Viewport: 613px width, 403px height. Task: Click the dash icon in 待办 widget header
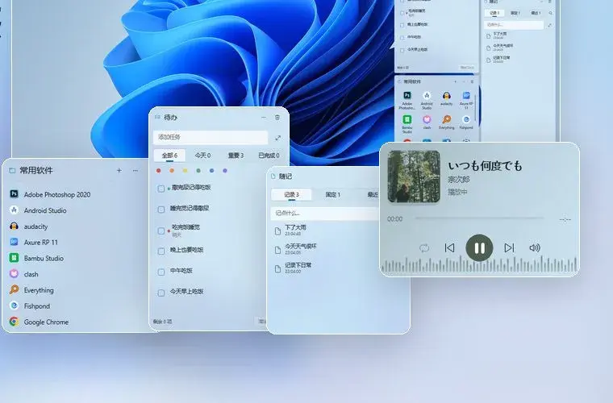tap(264, 117)
